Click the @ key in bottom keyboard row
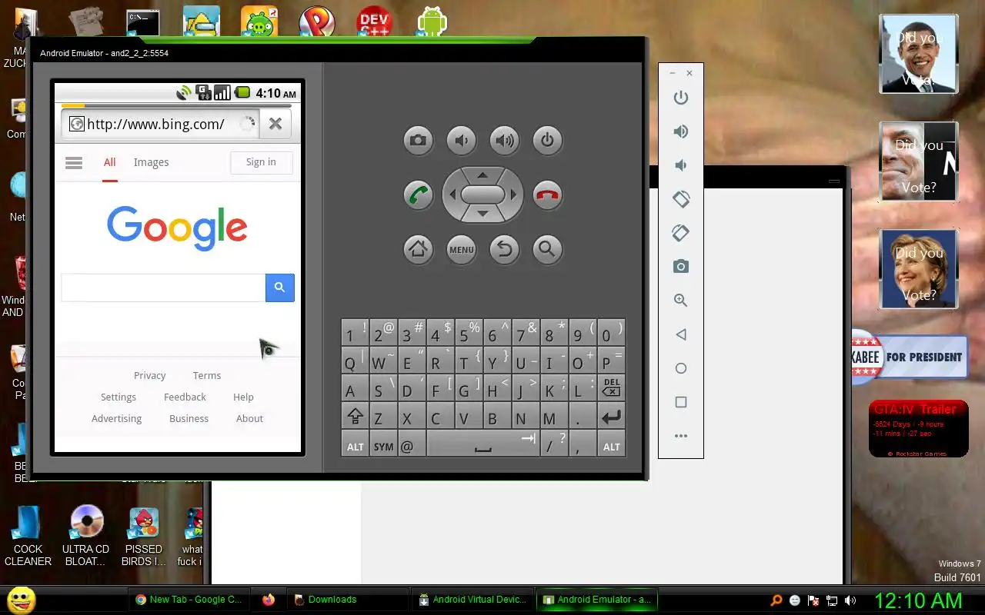This screenshot has height=615, width=985. [x=412, y=444]
